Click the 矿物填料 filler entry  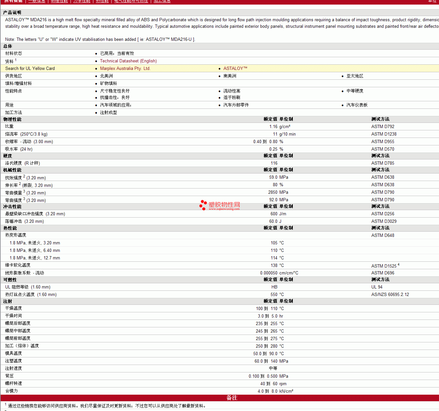point(108,84)
